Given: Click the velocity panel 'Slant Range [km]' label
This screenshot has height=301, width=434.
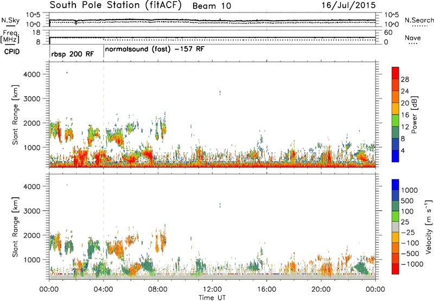Looking at the screenshot, I should 15,227.
